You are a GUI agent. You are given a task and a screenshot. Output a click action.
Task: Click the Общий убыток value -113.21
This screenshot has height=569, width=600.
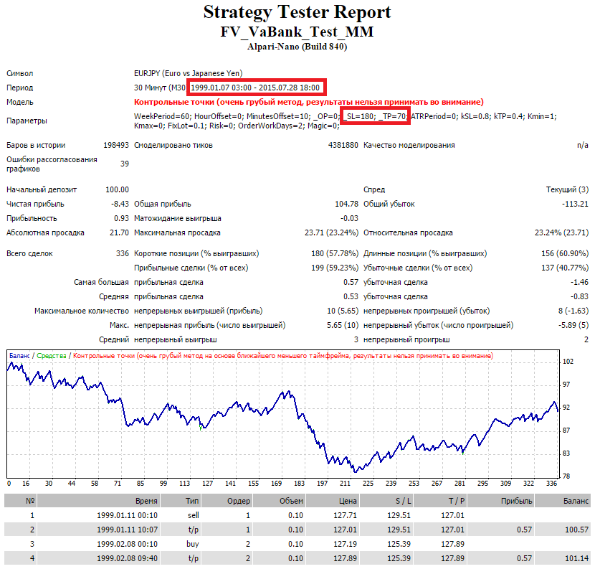[575, 204]
